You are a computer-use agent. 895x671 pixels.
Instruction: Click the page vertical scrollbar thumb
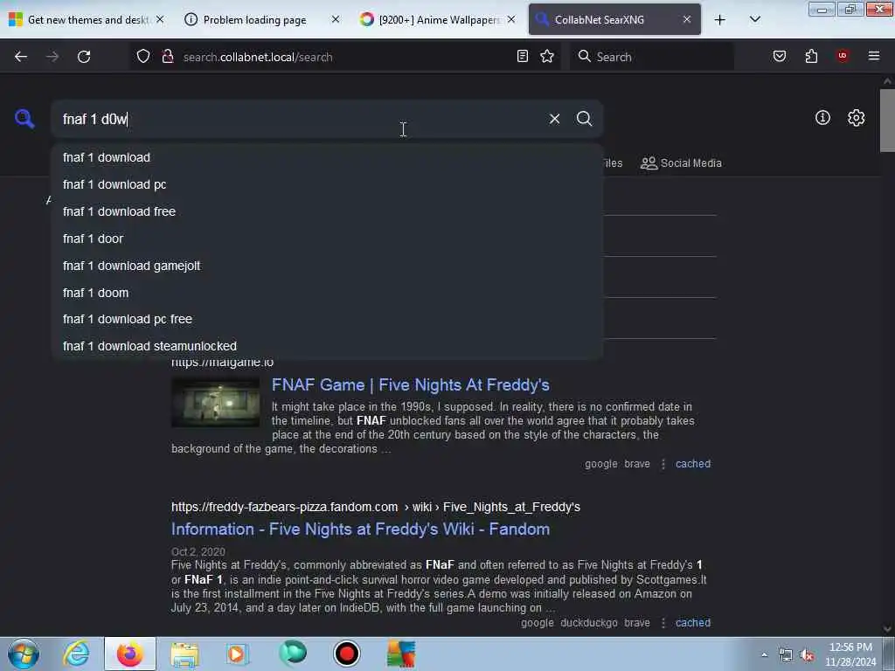point(887,120)
